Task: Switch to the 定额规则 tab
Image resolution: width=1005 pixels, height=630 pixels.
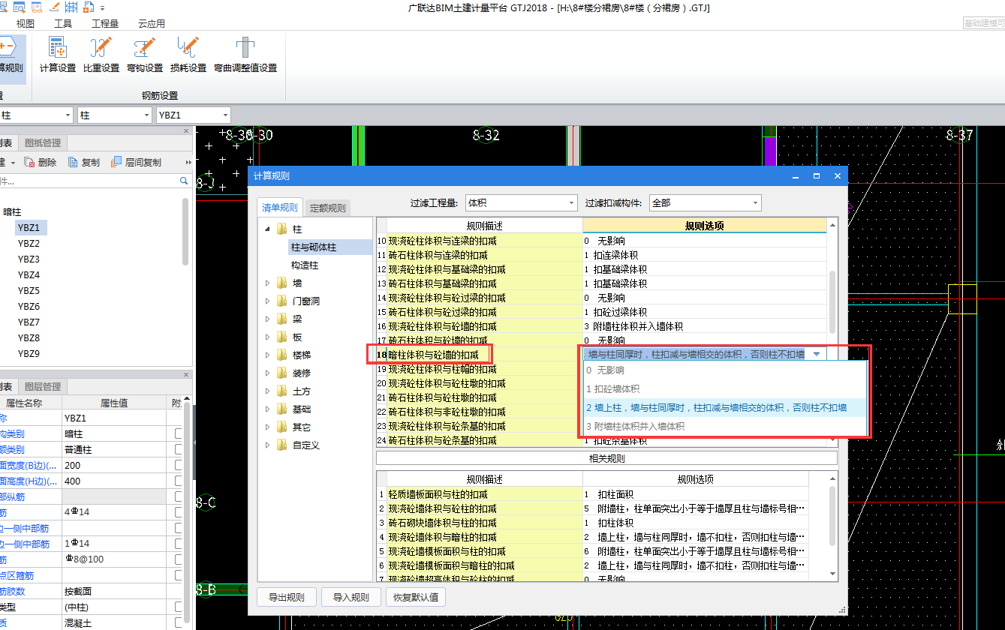Action: click(328, 208)
